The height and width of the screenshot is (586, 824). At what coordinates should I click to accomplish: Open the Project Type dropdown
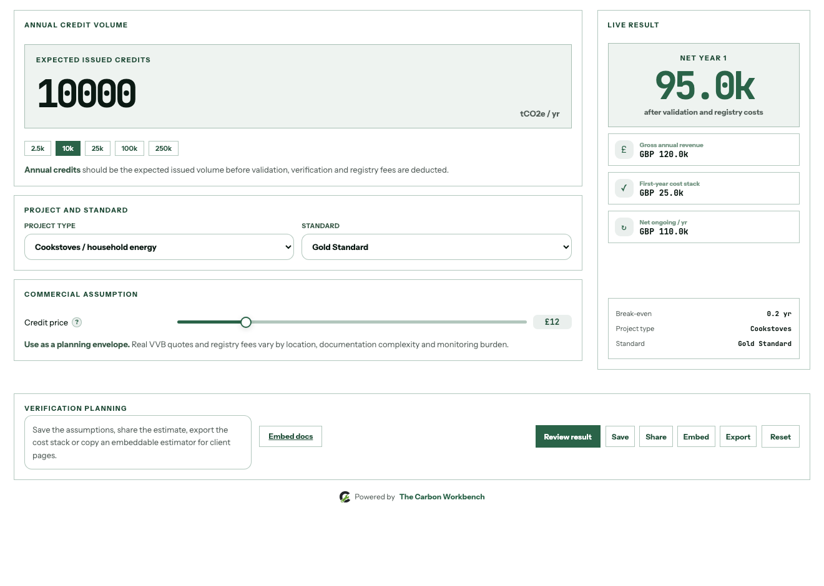(x=159, y=247)
